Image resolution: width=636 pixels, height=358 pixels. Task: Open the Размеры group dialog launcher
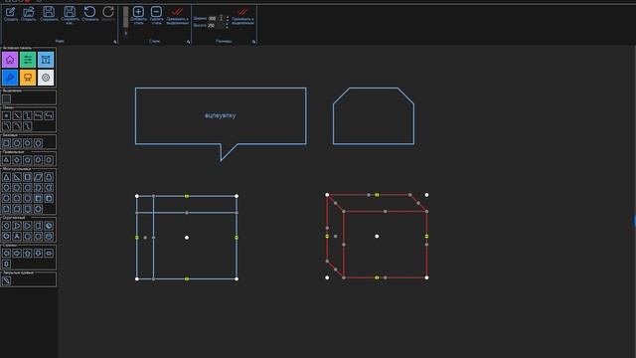pyautogui.click(x=254, y=42)
